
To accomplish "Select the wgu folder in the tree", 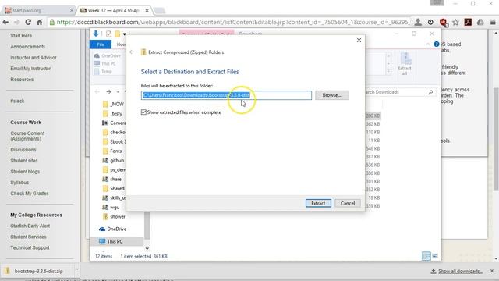I will coord(111,207).
